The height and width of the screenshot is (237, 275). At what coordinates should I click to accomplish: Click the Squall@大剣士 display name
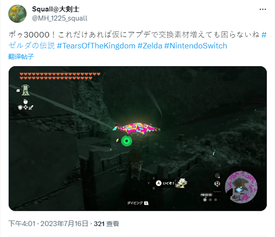pyautogui.click(x=56, y=9)
